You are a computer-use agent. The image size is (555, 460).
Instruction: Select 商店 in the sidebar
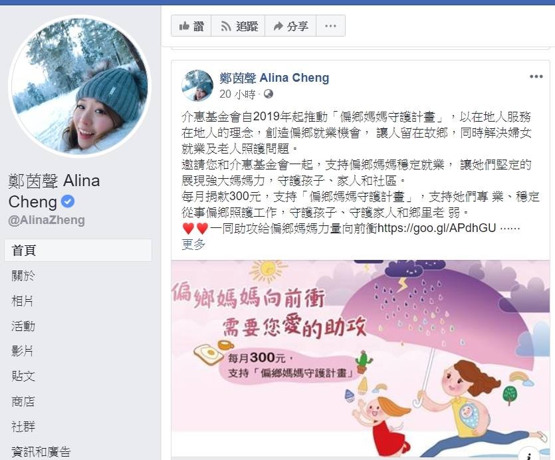coord(23,402)
